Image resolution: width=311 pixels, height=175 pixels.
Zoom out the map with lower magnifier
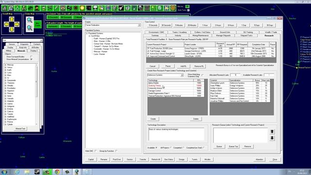tap(30, 28)
